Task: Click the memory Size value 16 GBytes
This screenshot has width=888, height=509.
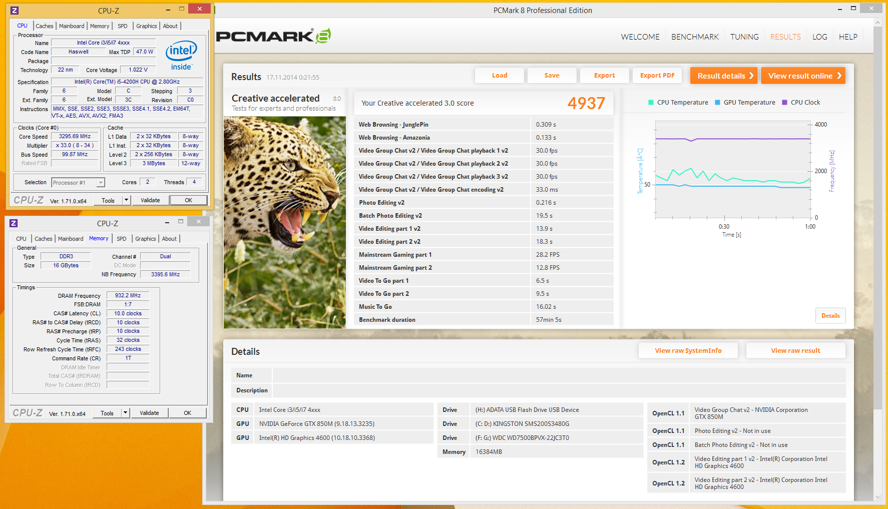Action: pyautogui.click(x=66, y=266)
